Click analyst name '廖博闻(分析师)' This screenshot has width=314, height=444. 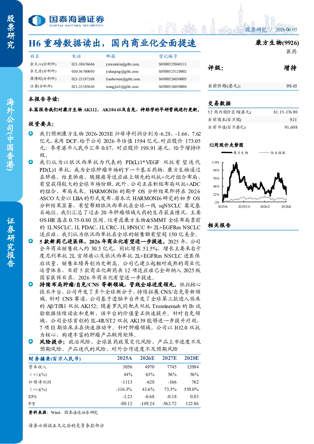(x=43, y=79)
